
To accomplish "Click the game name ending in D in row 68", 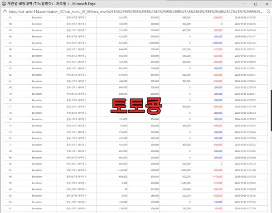I will (x=76, y=164).
